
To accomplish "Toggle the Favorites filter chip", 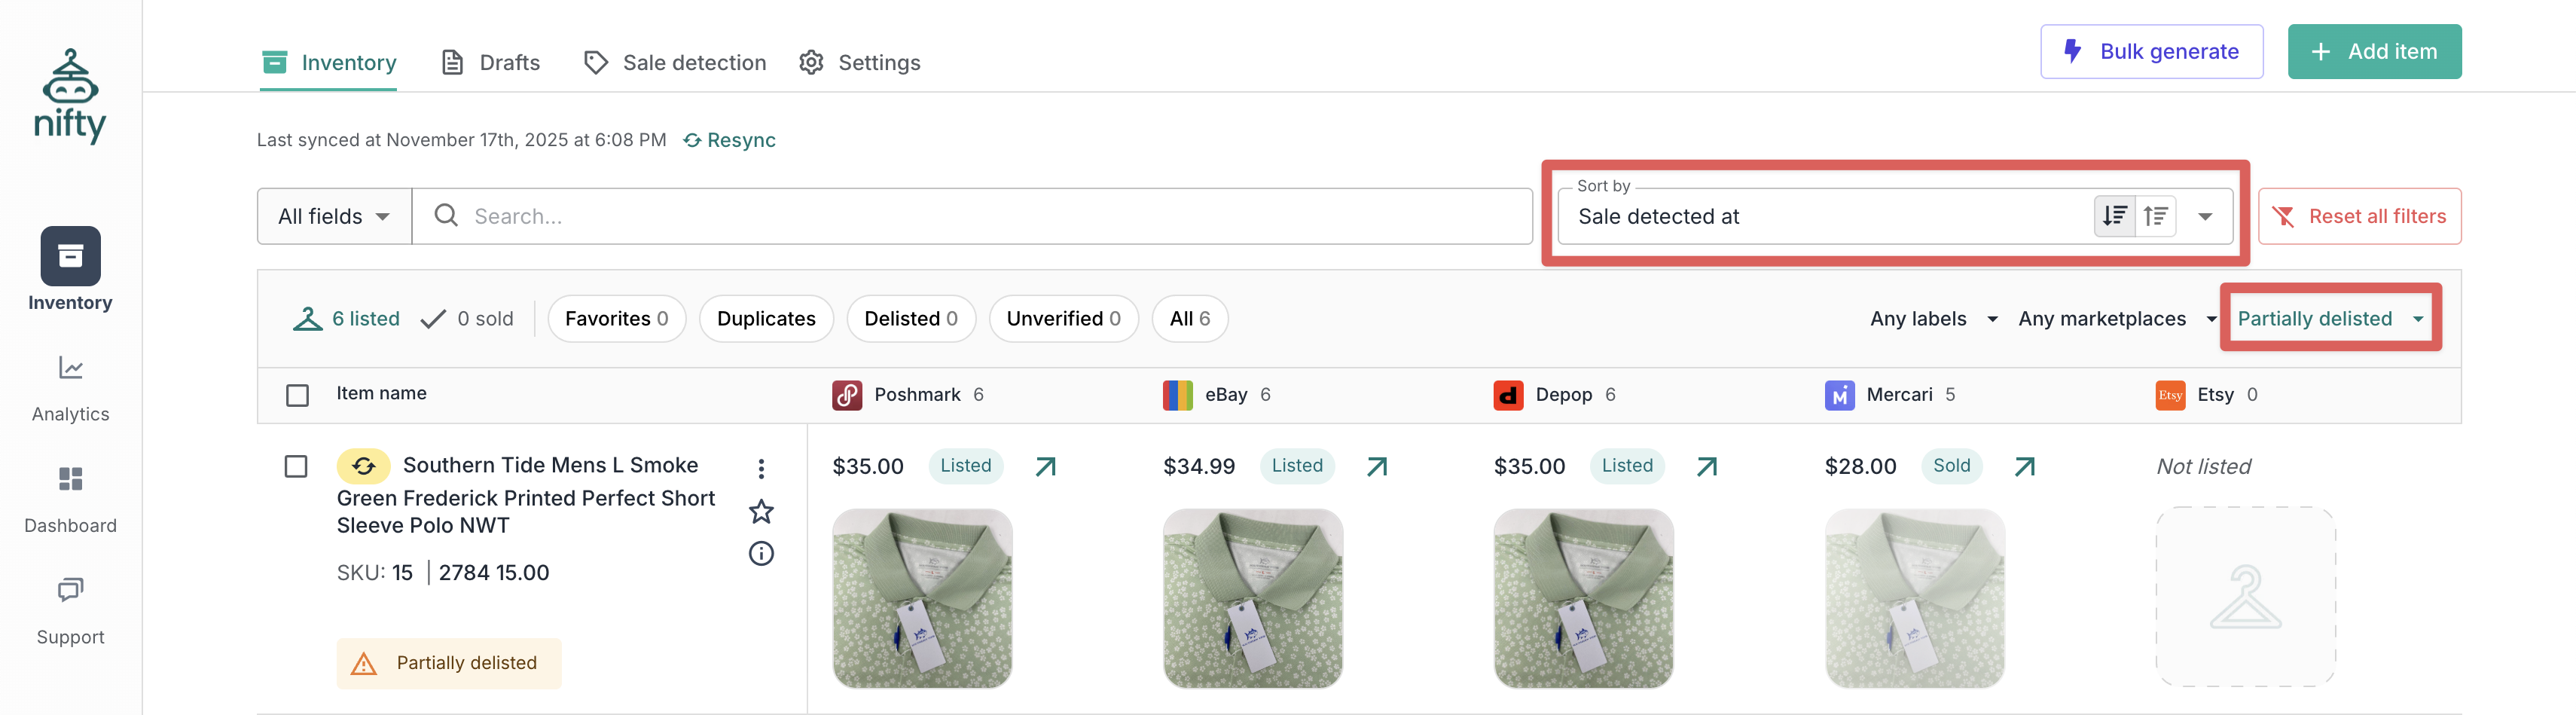I will pyautogui.click(x=616, y=319).
